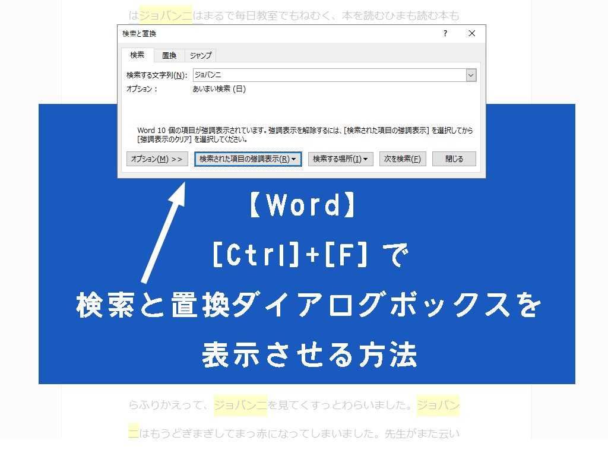Close dialog with the X icon
This screenshot has height=456, width=608.
[x=472, y=33]
